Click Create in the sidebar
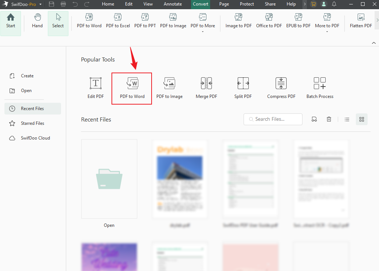This screenshot has height=271, width=379. tap(22, 76)
